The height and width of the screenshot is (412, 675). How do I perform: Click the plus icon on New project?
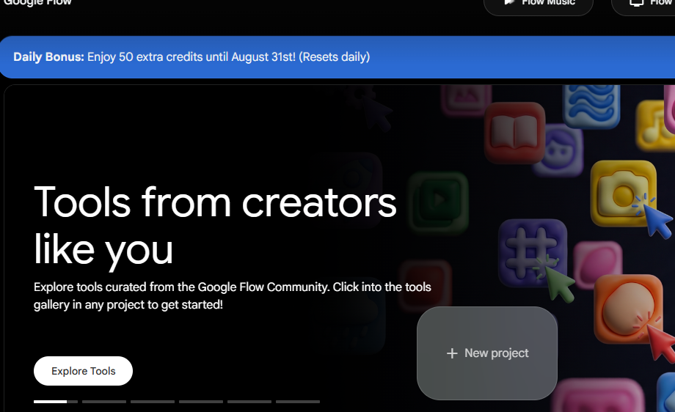click(x=452, y=353)
